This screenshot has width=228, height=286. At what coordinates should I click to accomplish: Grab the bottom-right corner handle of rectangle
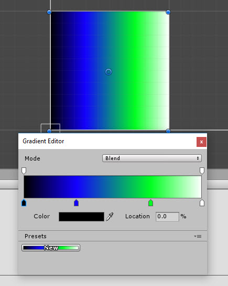tap(168, 131)
